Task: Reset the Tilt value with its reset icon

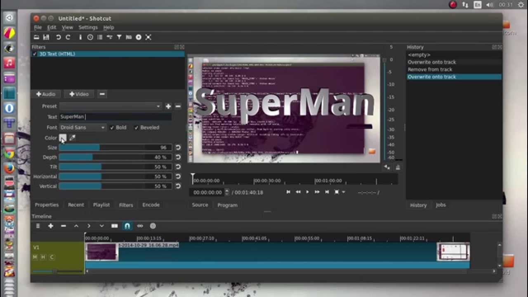Action: (178, 167)
